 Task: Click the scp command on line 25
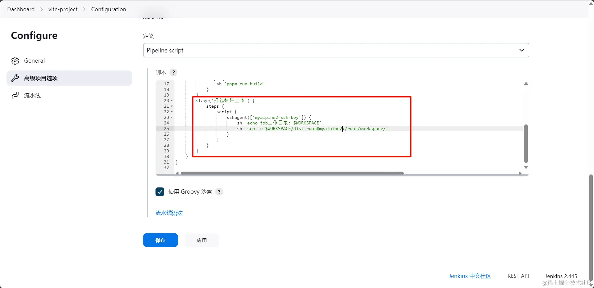coord(313,128)
